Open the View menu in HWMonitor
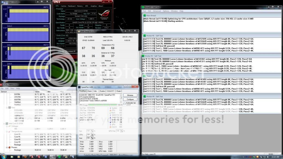 coord(12,89)
